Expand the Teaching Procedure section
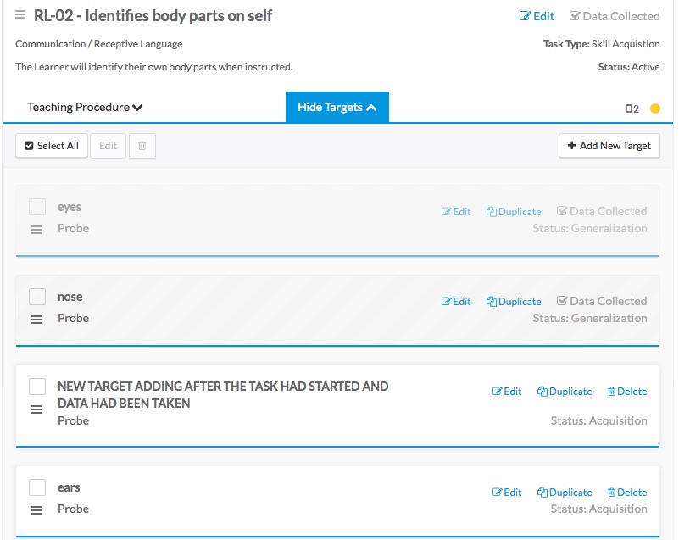Screen dimensions: 690x540 pos(85,107)
